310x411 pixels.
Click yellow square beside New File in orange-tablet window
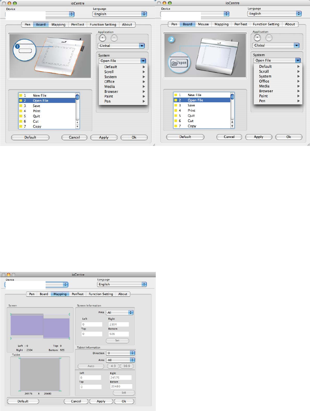pyautogui.click(x=21, y=96)
